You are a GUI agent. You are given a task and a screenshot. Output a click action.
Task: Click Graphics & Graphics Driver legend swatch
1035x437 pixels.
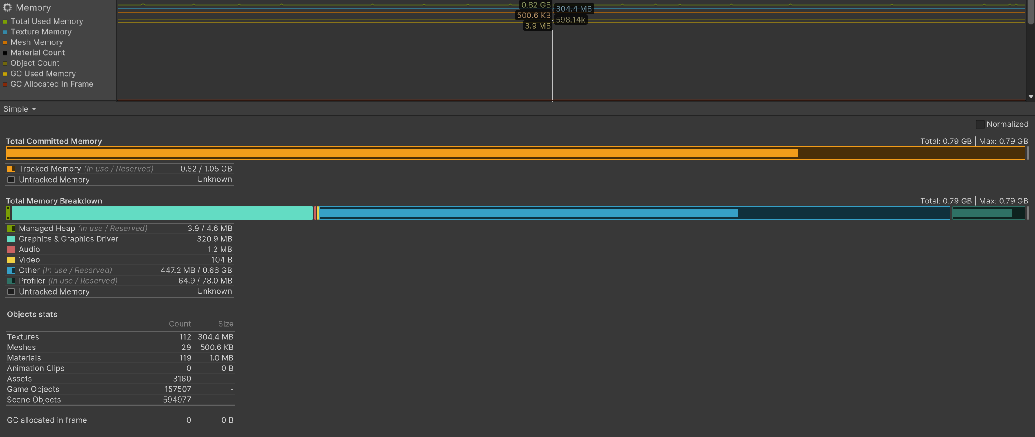[x=11, y=239]
